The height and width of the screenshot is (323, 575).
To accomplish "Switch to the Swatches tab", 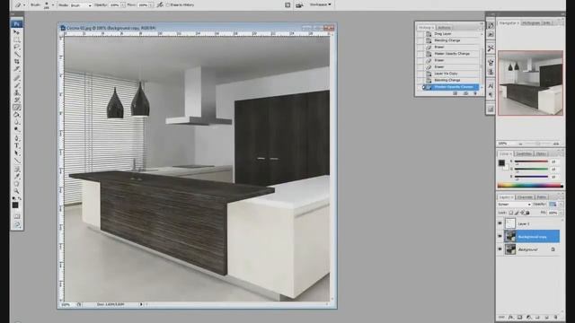I will pos(524,153).
